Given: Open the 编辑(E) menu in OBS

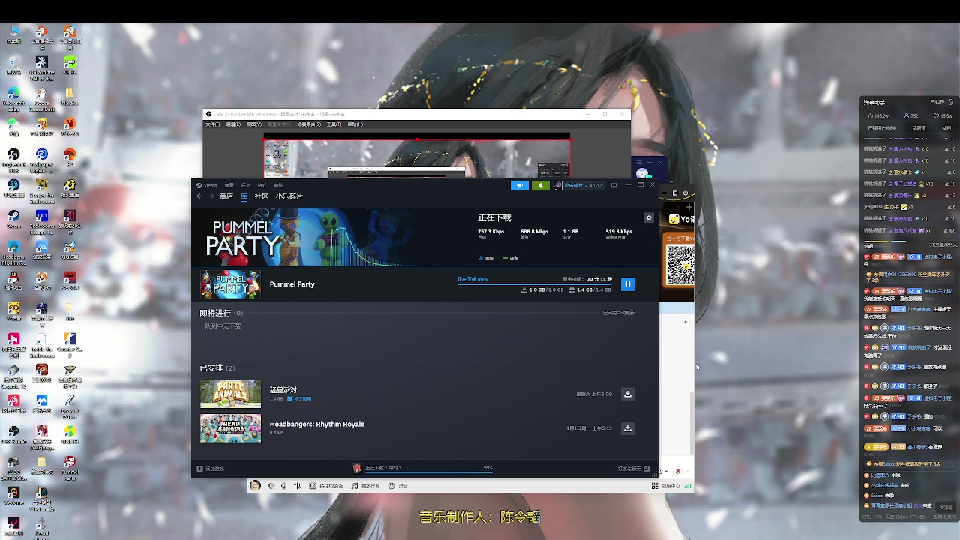Looking at the screenshot, I should 233,124.
